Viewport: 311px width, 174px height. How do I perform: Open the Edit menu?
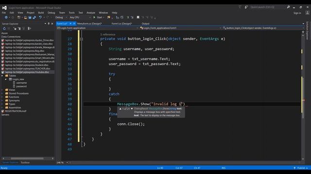point(12,13)
